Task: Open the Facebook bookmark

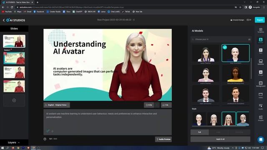Action: [x=39, y=12]
